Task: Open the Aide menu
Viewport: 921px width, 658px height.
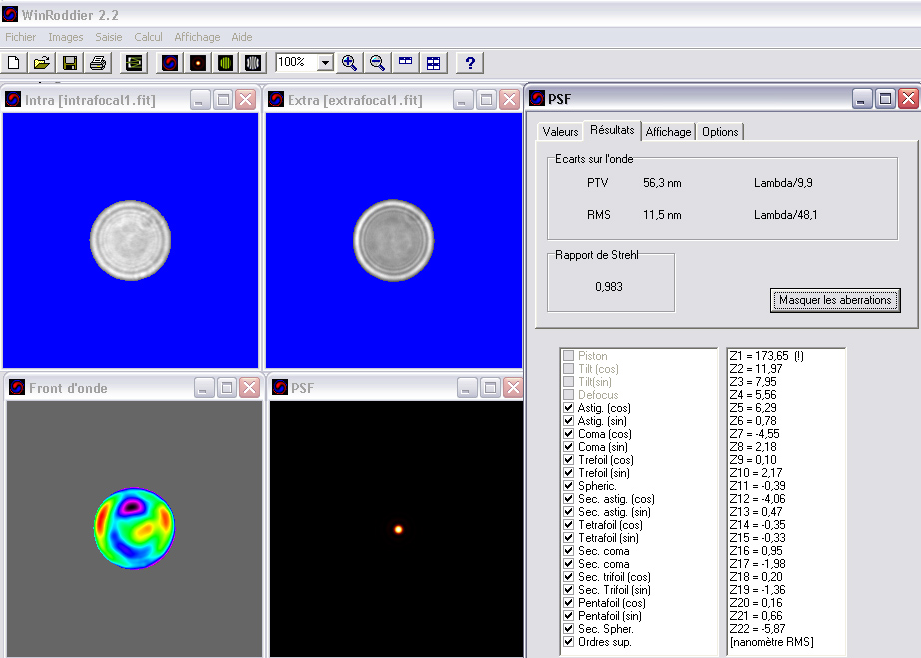Action: (x=242, y=37)
